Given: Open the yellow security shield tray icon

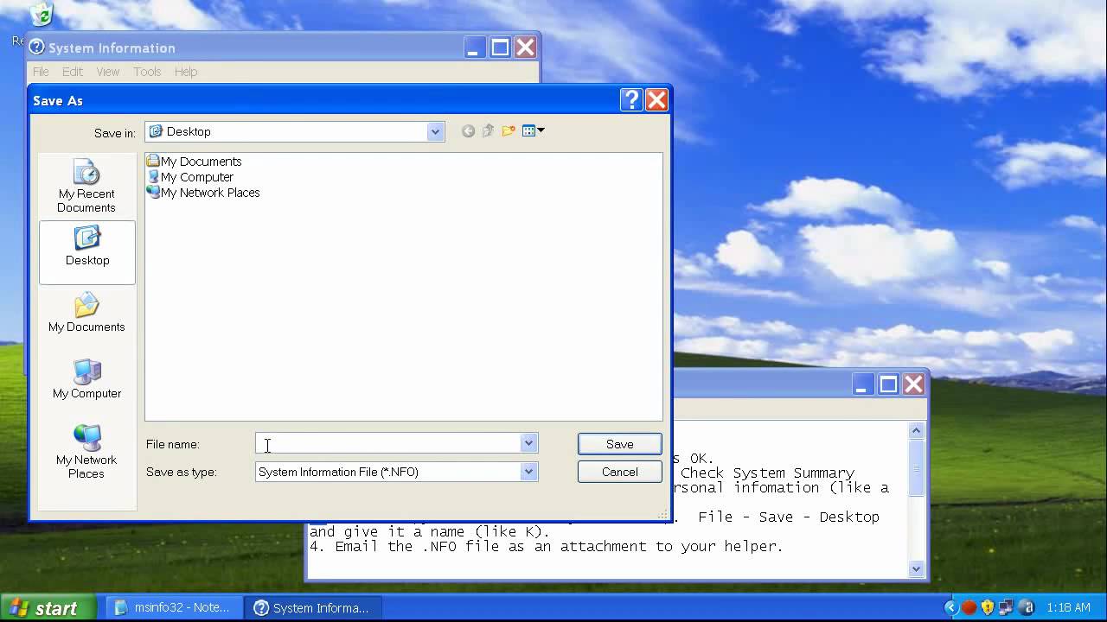Looking at the screenshot, I should tap(988, 608).
